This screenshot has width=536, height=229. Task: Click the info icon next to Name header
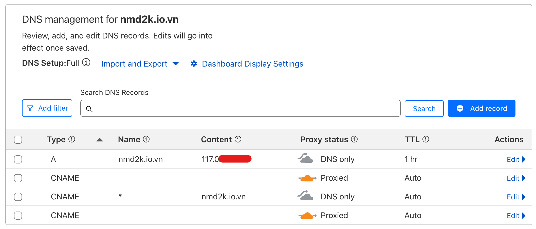146,139
